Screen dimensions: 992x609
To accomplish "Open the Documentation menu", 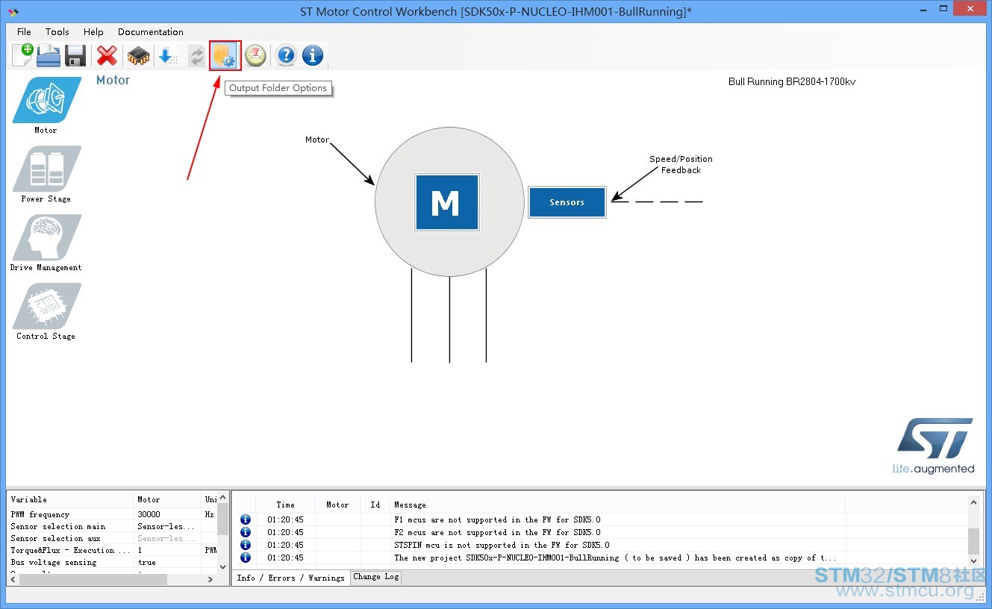I will (150, 32).
